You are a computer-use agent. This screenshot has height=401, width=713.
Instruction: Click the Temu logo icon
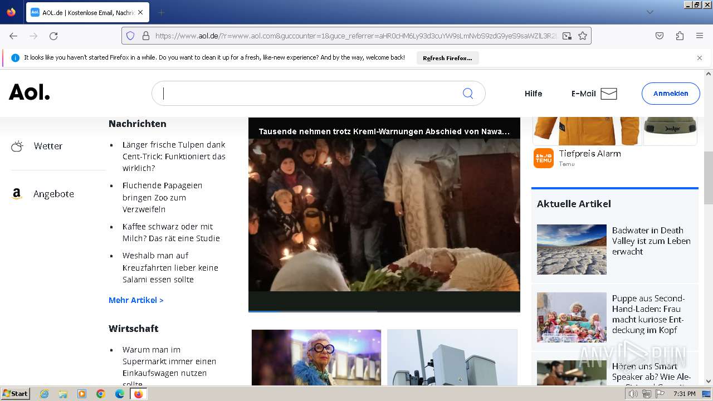pyautogui.click(x=544, y=158)
